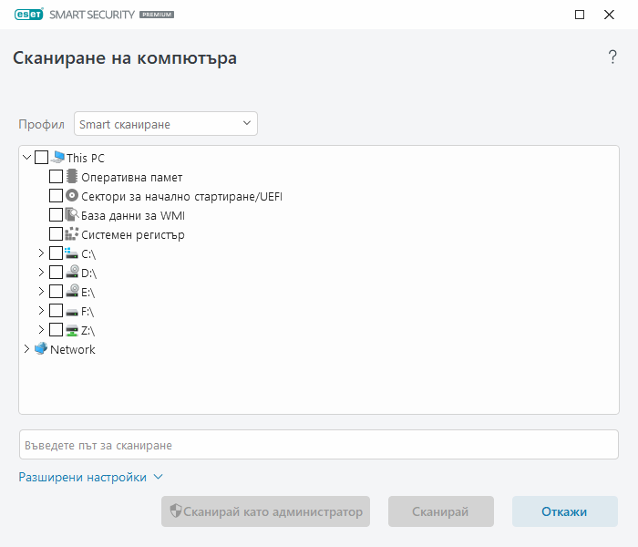Click the This PC computer icon

click(x=58, y=158)
